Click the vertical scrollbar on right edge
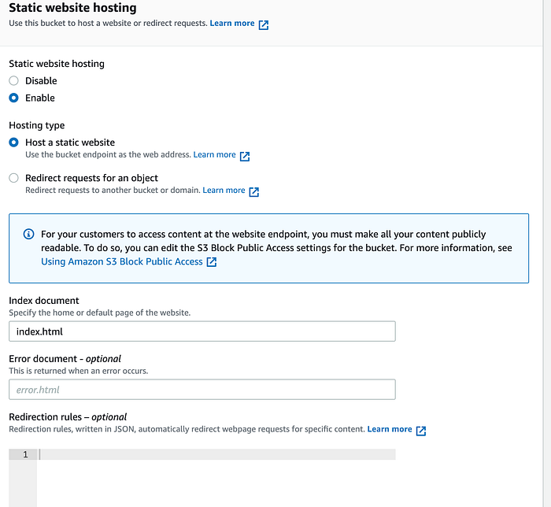551x507 pixels. tap(547, 253)
